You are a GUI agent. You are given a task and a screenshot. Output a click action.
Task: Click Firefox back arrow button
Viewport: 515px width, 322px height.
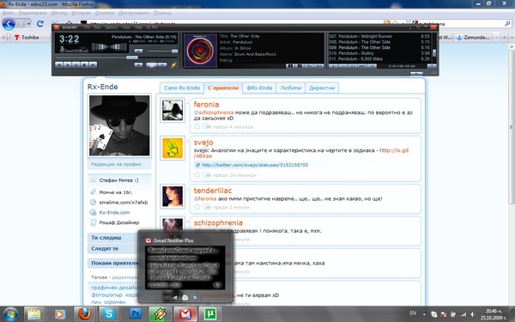point(9,24)
